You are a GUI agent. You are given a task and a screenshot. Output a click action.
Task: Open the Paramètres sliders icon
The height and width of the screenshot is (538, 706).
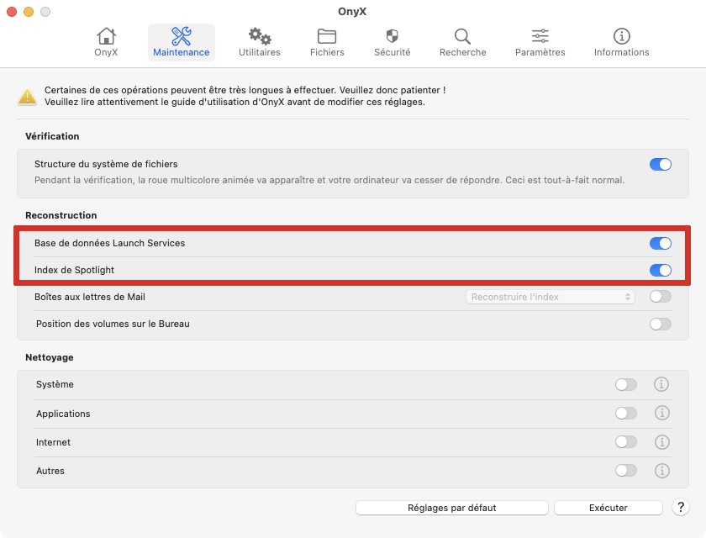540,36
